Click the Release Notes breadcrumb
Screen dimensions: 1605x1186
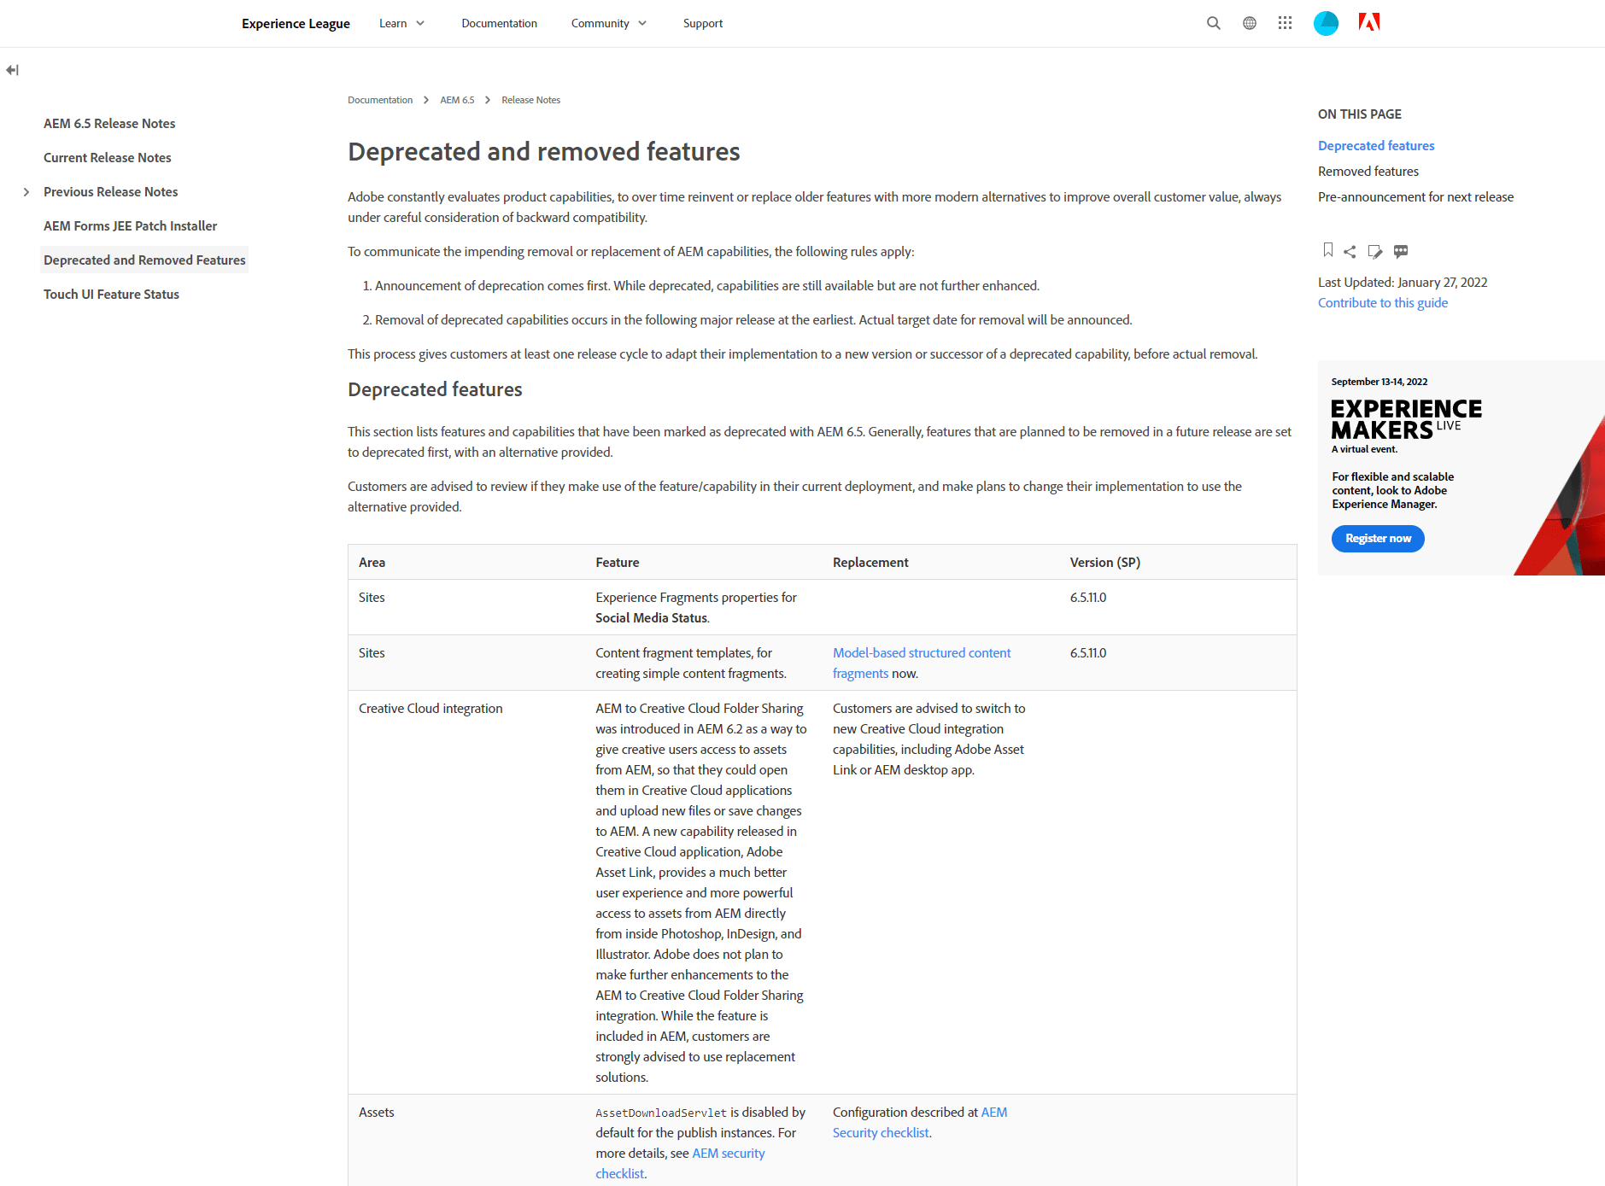[x=530, y=100]
